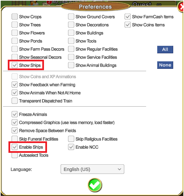This screenshot has width=184, height=196.
Task: Check Autoselect Tools option
Action: point(15,155)
